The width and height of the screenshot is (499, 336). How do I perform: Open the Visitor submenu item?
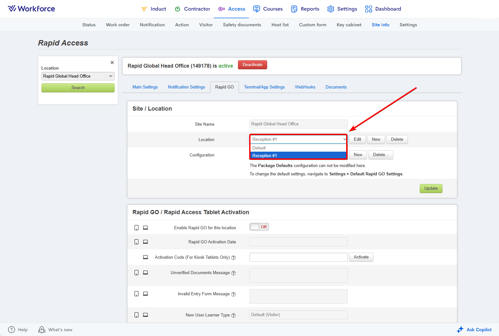[x=206, y=25]
